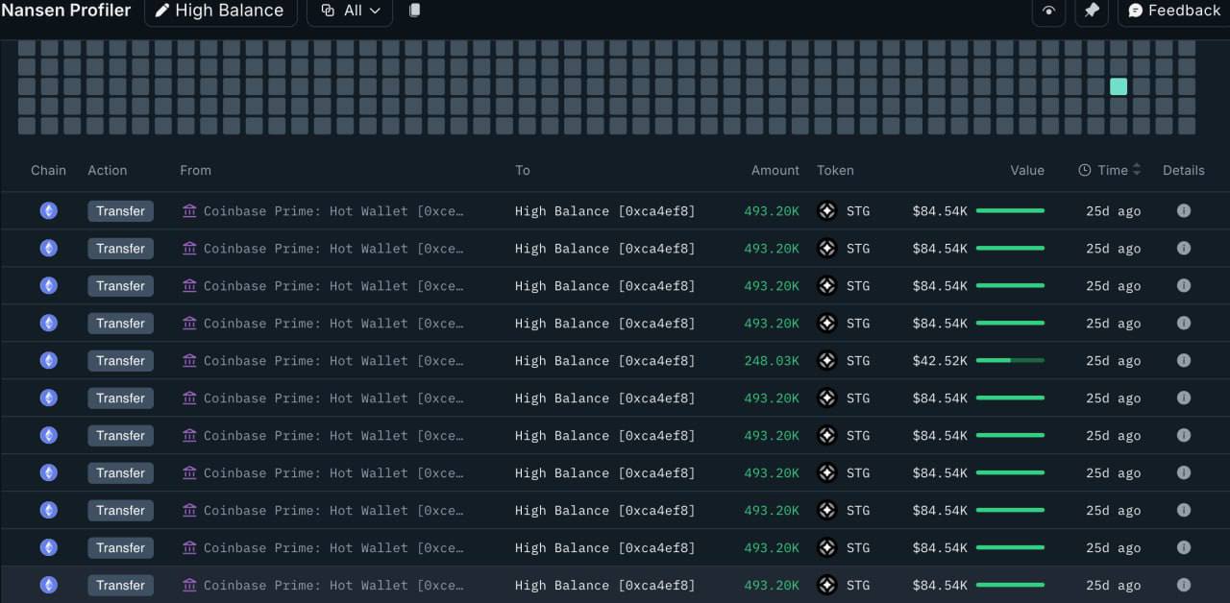
Task: Click the Chain column header
Action: point(48,170)
